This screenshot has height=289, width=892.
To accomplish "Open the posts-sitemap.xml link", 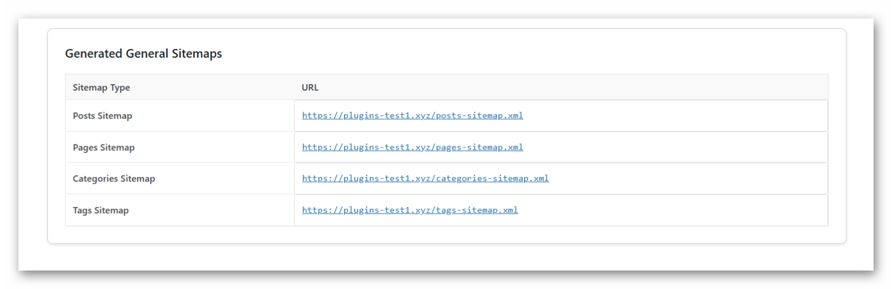I will tap(412, 116).
